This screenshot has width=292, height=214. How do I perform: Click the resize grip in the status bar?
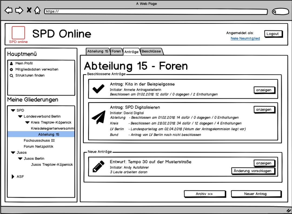(x=289, y=210)
